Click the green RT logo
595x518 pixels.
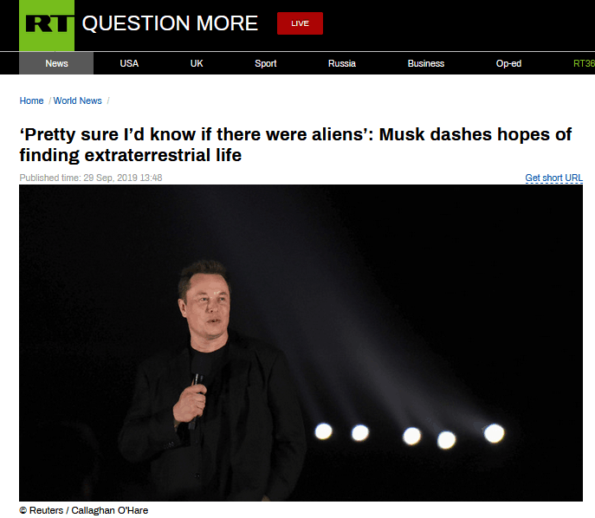(x=47, y=25)
